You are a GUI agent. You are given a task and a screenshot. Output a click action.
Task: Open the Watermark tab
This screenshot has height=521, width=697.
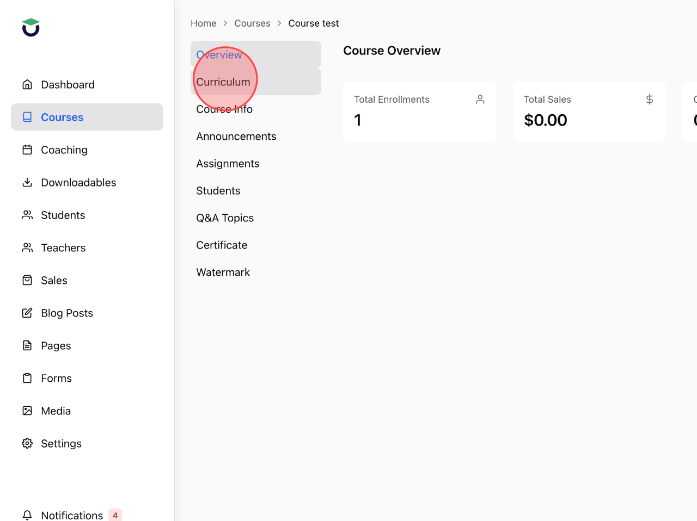[x=256, y=272]
